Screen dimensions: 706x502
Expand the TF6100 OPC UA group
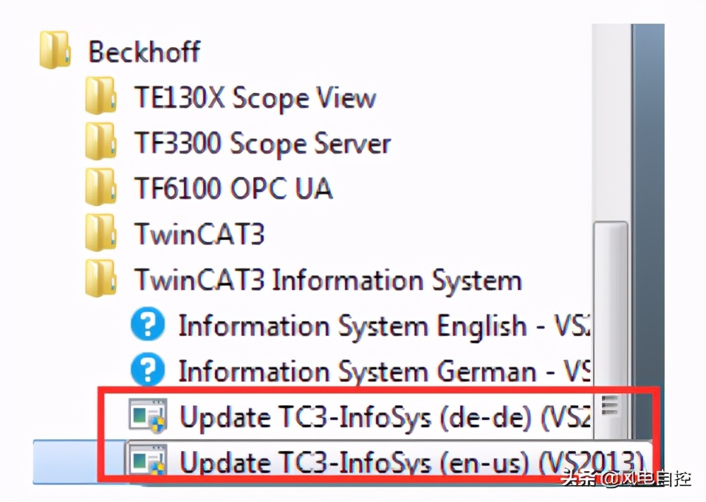click(x=233, y=189)
